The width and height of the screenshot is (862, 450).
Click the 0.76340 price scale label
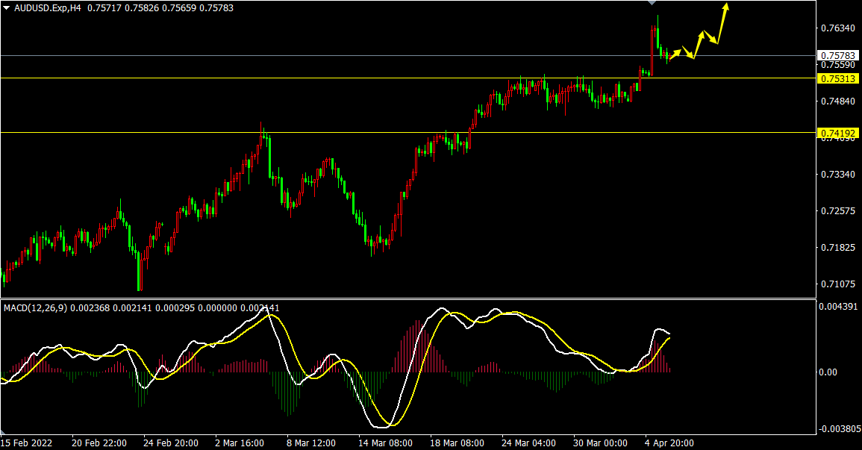pyautogui.click(x=837, y=28)
